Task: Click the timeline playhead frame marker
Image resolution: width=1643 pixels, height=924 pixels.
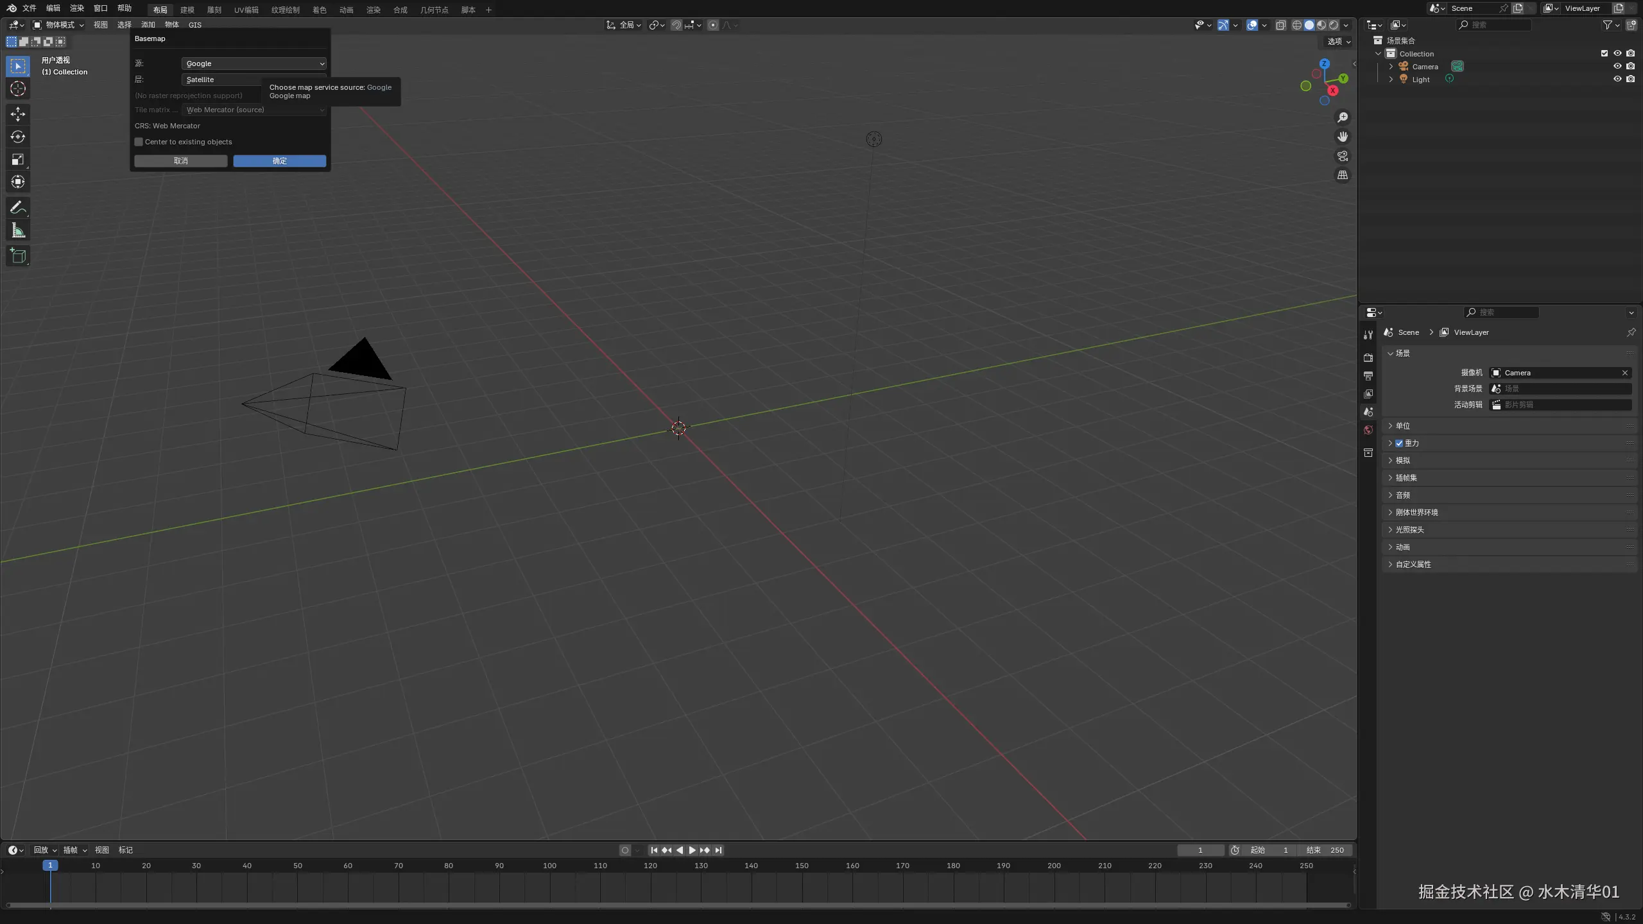Action: coord(50,866)
